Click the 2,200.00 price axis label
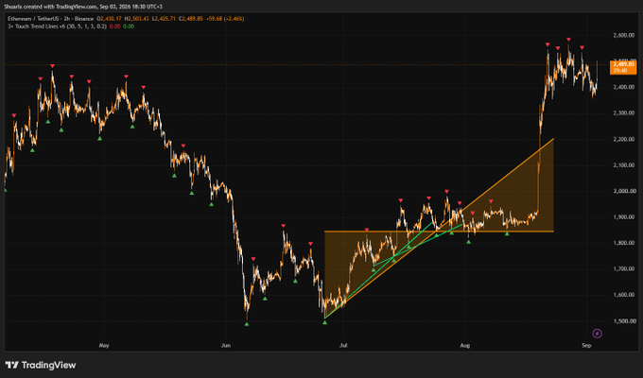 click(x=624, y=139)
